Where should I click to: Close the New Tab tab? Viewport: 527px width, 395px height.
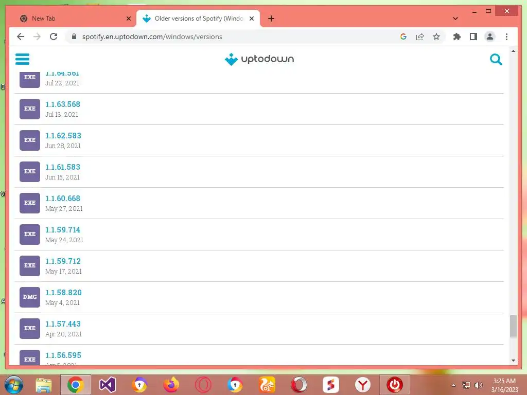tap(128, 19)
